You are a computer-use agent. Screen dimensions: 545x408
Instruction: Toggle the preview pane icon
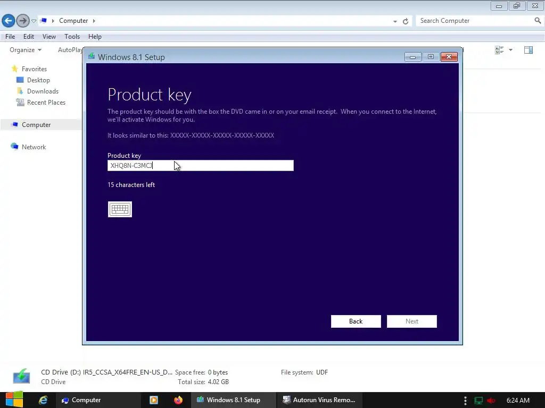[529, 50]
